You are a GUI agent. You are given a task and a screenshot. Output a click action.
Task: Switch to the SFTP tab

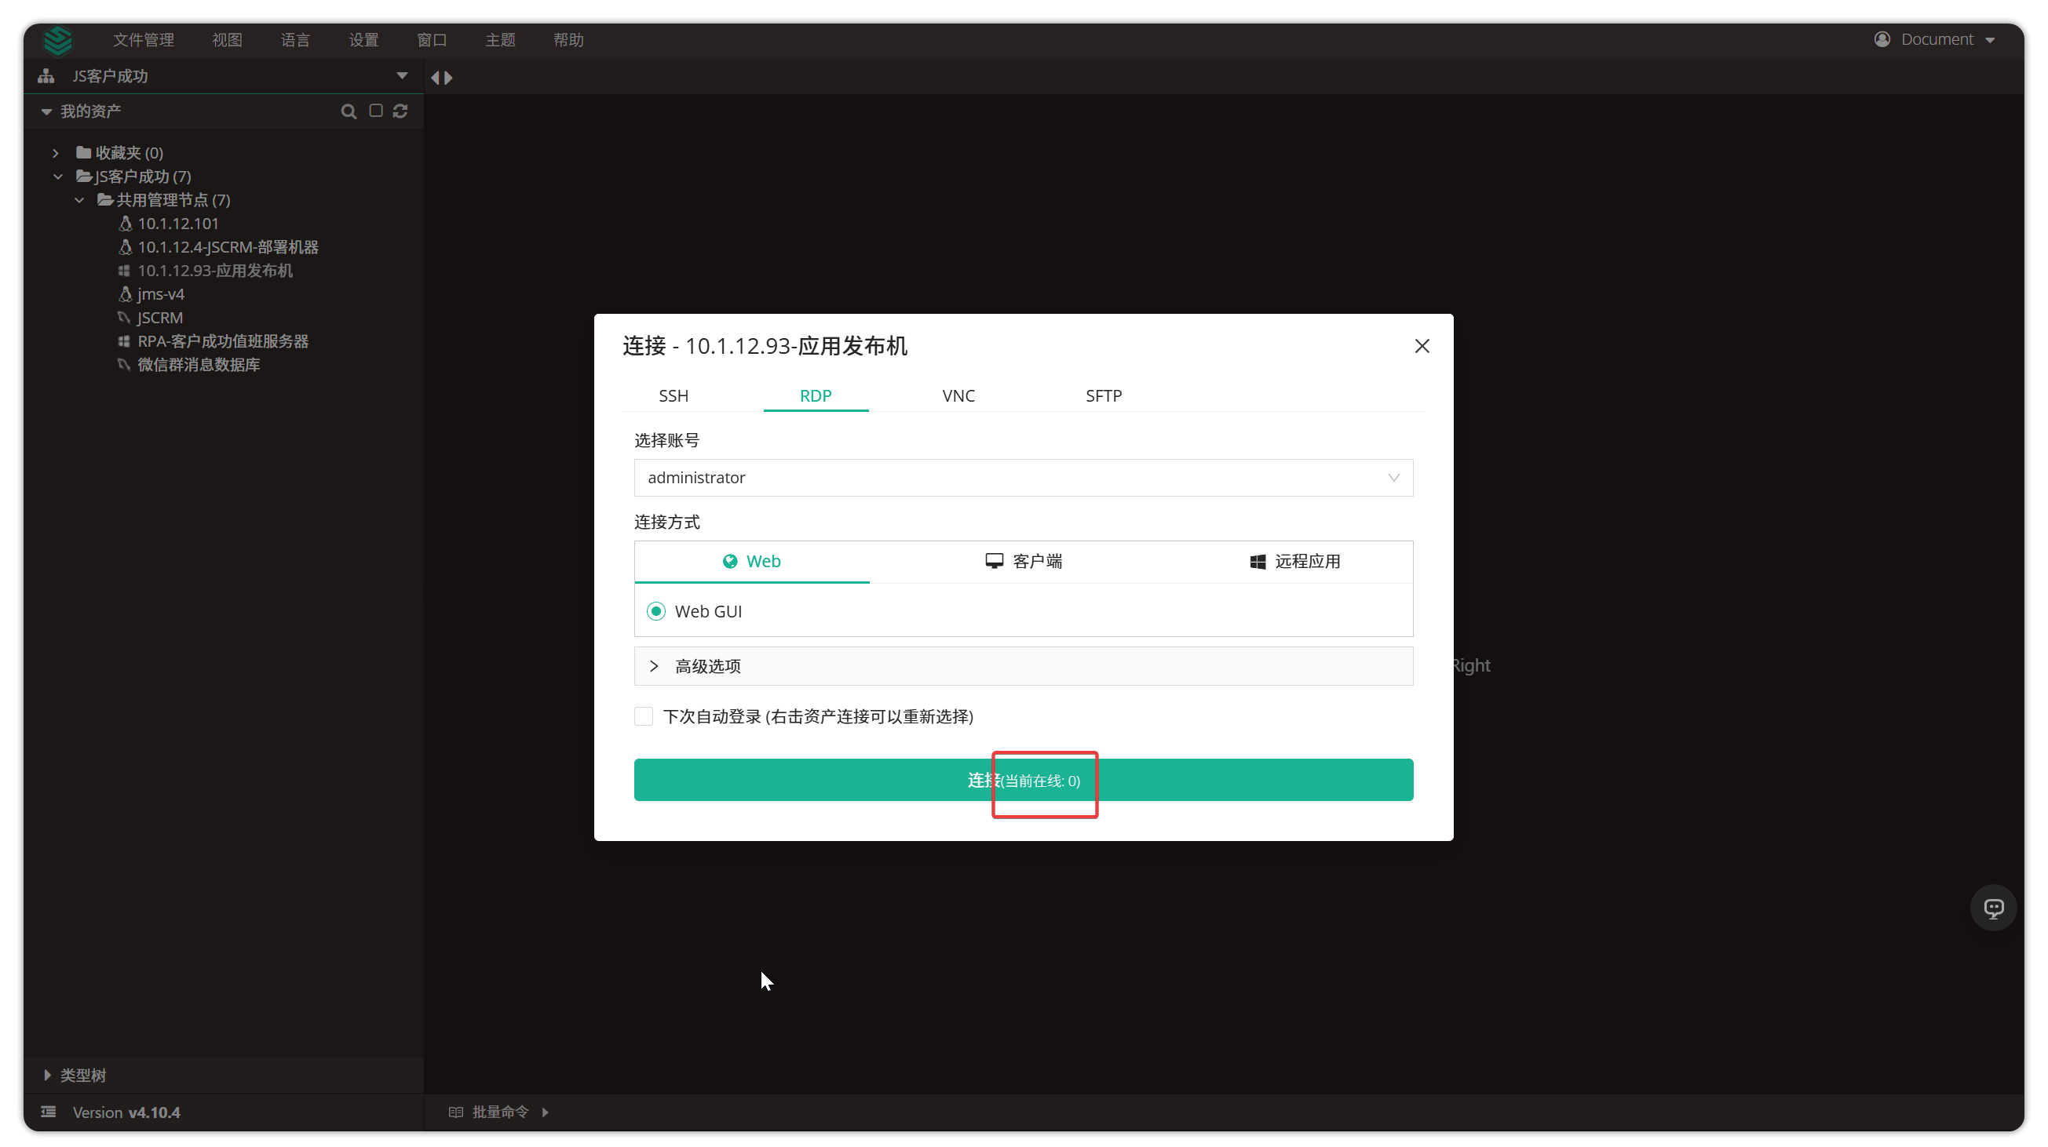(1104, 395)
